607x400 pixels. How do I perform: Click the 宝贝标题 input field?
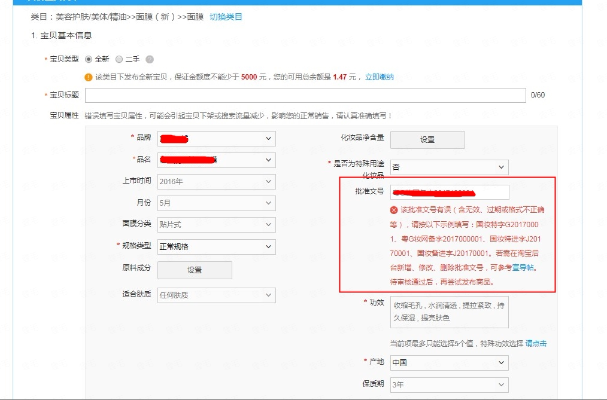click(305, 95)
